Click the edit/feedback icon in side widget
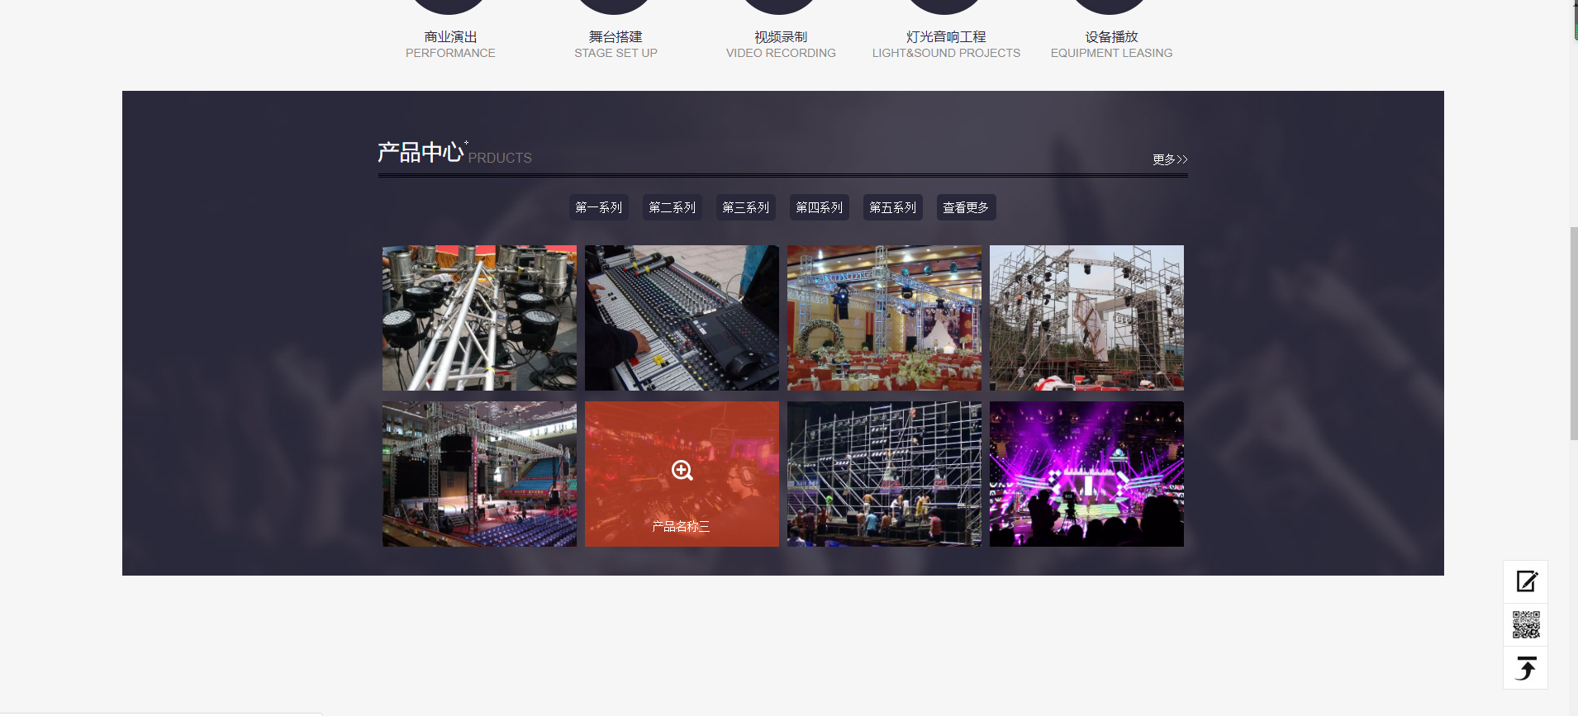This screenshot has height=716, width=1578. click(x=1525, y=581)
